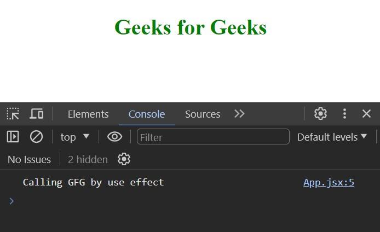Select the Console tab

pos(147,114)
